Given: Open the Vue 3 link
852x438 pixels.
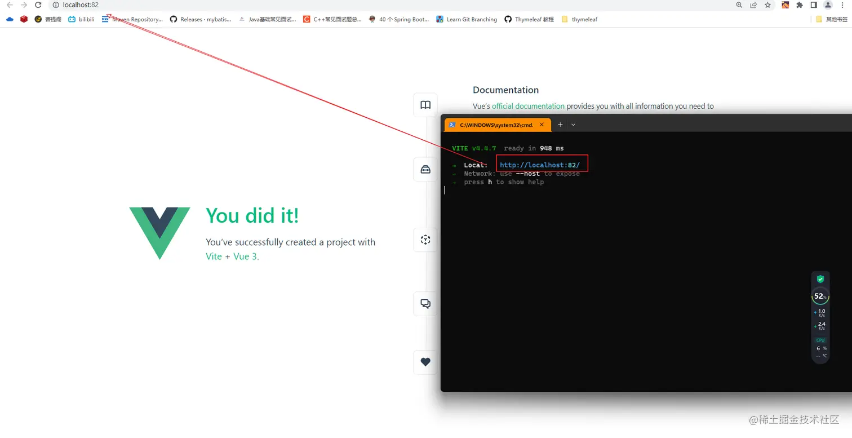Looking at the screenshot, I should [x=245, y=256].
